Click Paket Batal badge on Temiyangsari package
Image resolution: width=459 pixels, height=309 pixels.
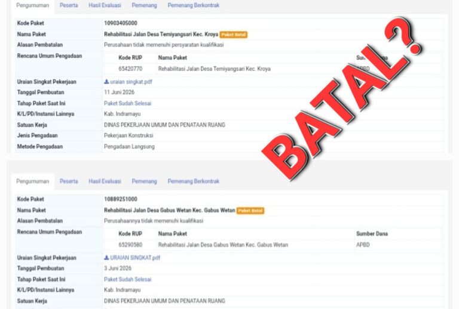[234, 35]
